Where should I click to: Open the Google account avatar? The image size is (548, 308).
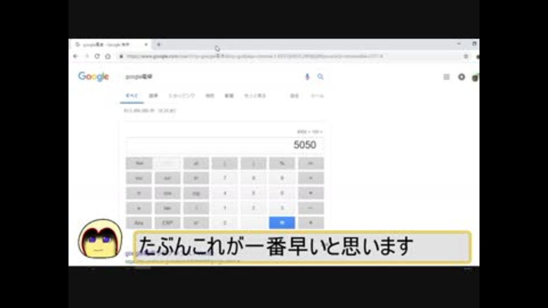476,78
